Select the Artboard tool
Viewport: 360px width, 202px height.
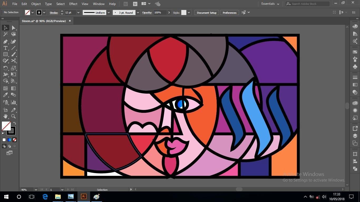5,110
